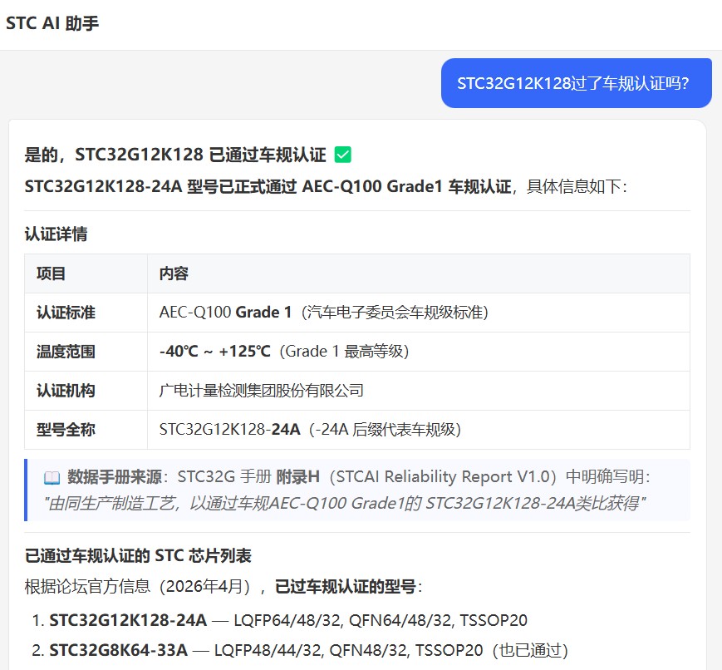This screenshot has height=670, width=722.
Task: Click the line 根据论坛官方信息（2026年4月）
Action: pyautogui.click(x=223, y=587)
